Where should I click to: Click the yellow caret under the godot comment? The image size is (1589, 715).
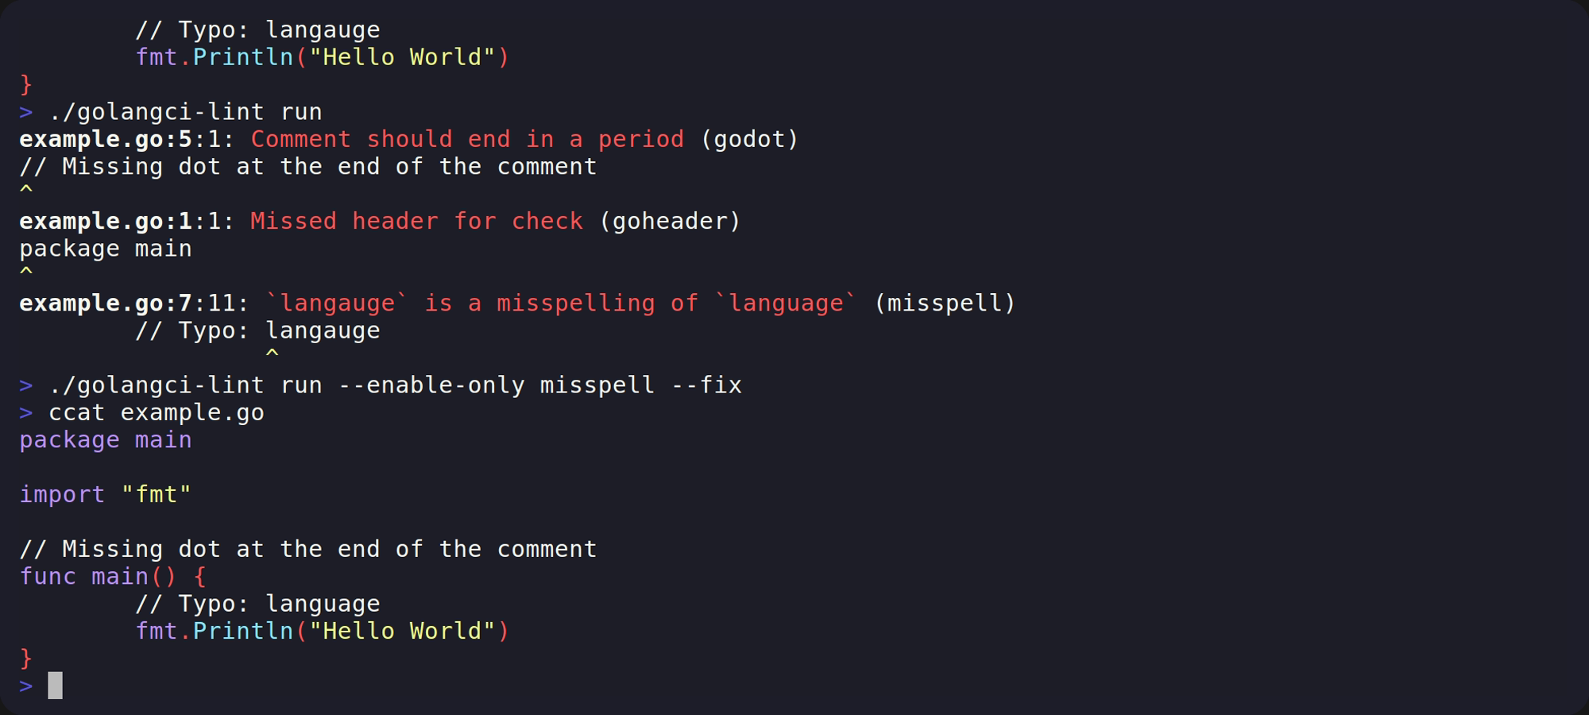[x=26, y=190]
